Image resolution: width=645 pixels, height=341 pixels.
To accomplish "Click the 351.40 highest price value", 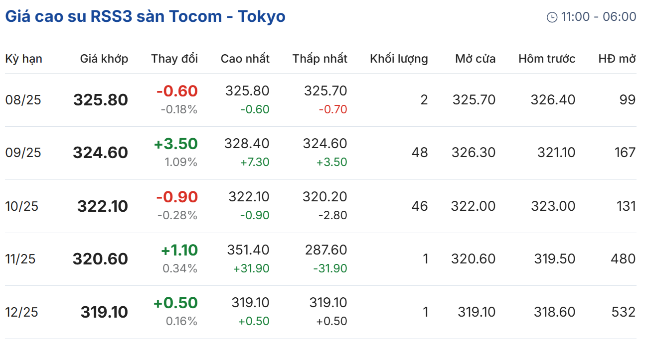I will click(248, 250).
